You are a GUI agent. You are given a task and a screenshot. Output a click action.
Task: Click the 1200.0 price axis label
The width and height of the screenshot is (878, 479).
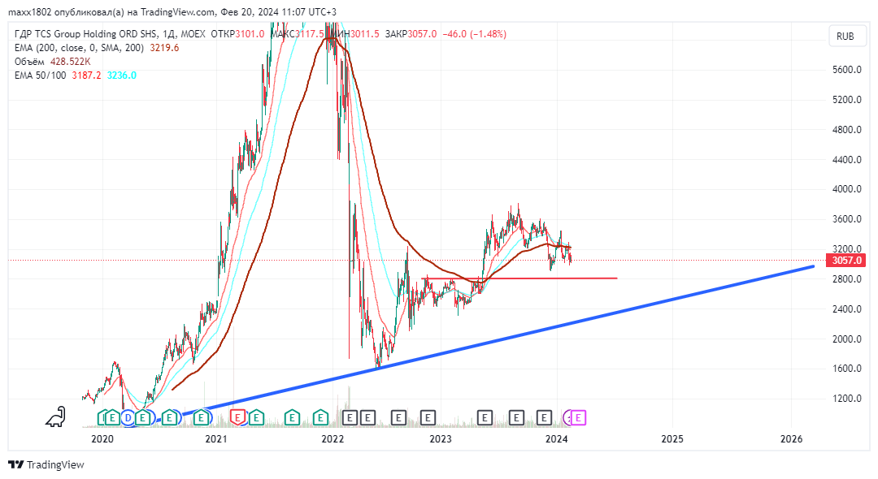(x=846, y=399)
